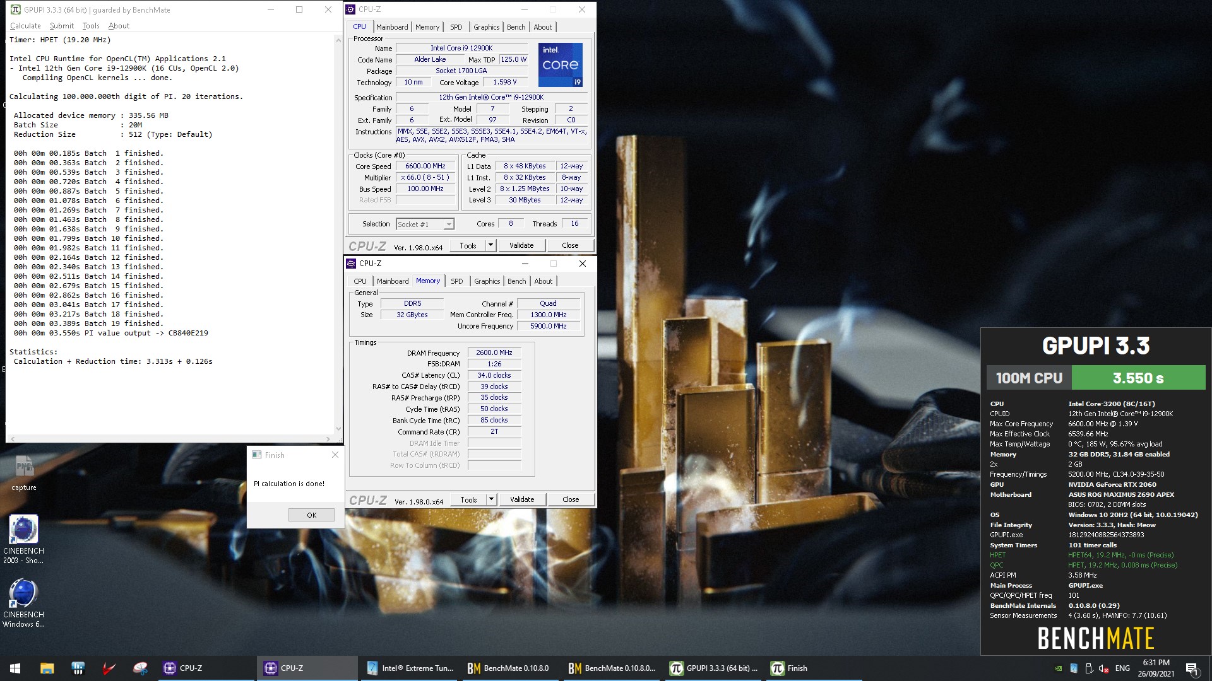Image resolution: width=1212 pixels, height=681 pixels.
Task: Click the GPUPI window title icon
Action: tap(16, 9)
